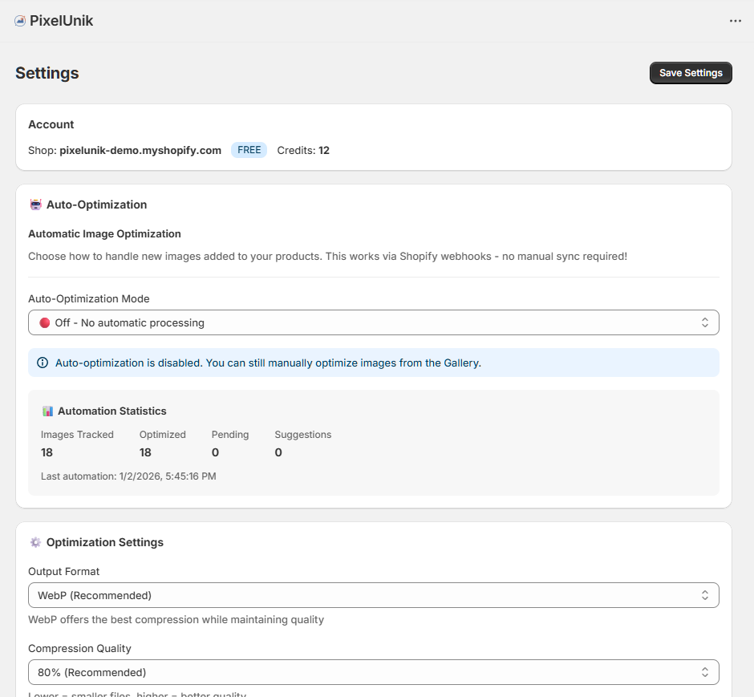Click the Credits: 12 text
Image resolution: width=754 pixels, height=697 pixels.
[303, 151]
